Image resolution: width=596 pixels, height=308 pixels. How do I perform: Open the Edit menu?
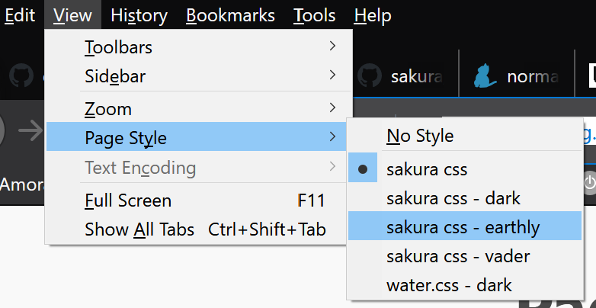point(19,15)
